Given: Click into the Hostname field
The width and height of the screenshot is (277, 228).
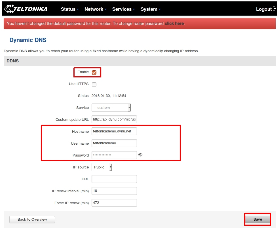Looking at the screenshot, I should pyautogui.click(x=114, y=131).
